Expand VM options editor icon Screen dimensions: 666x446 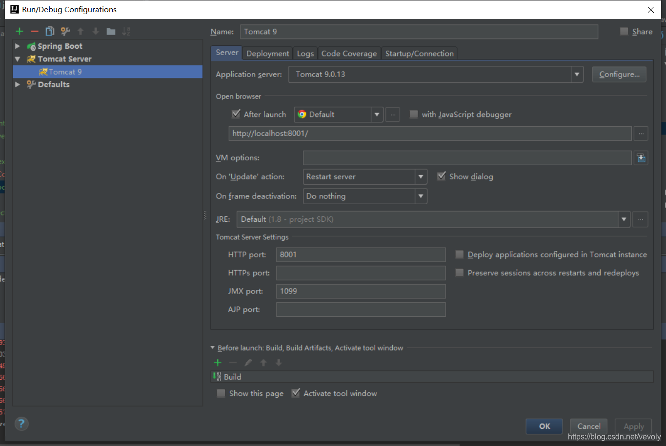pyautogui.click(x=641, y=158)
